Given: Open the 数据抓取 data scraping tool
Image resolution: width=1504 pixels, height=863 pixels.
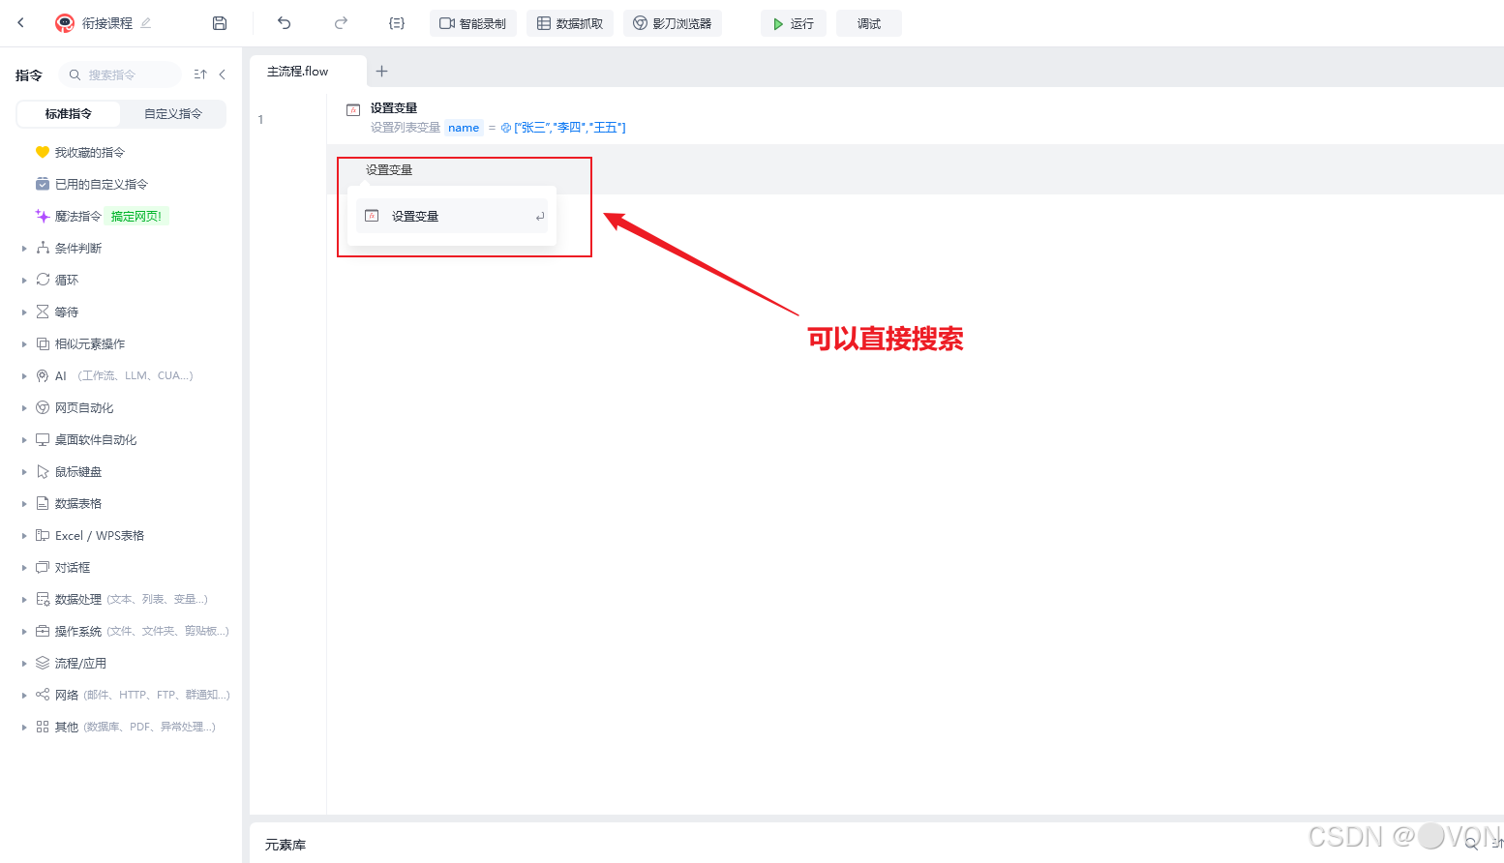Looking at the screenshot, I should point(569,23).
